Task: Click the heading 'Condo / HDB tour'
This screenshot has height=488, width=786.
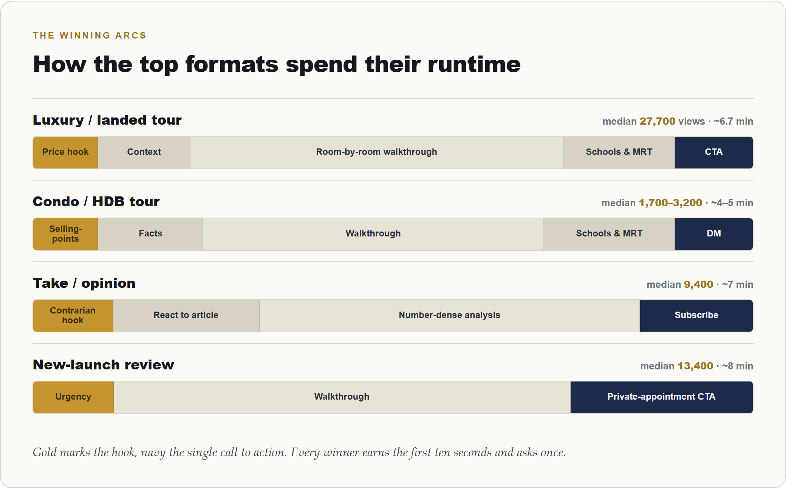Action: click(x=96, y=202)
